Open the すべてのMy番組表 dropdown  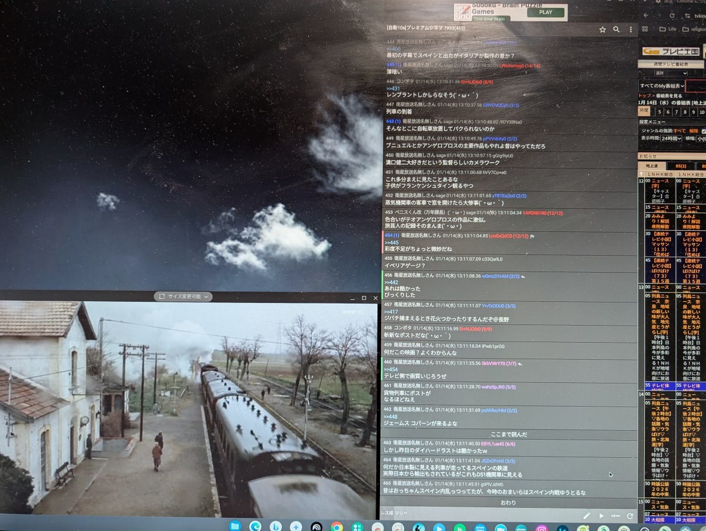(662, 86)
